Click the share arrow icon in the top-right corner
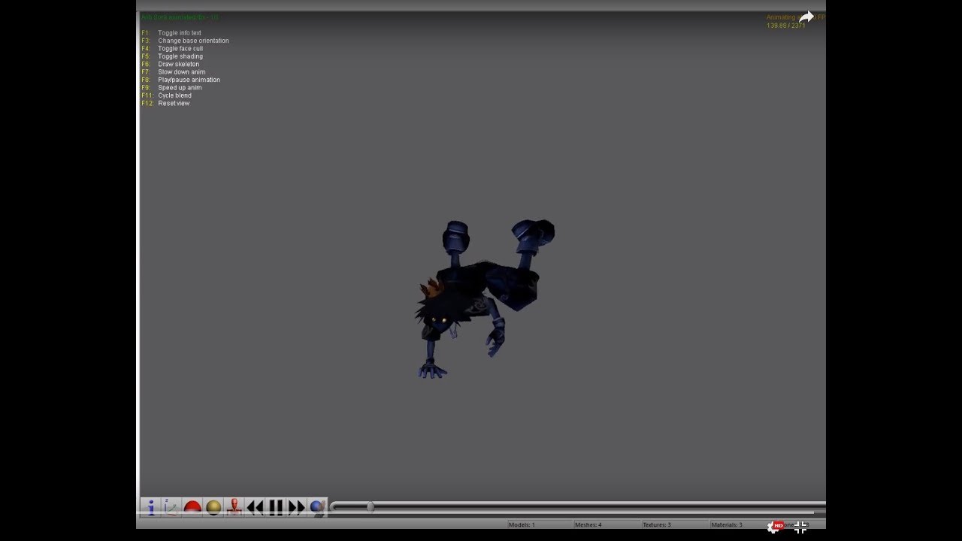 click(806, 17)
